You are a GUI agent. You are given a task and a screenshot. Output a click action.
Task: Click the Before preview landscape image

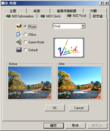point(30,83)
